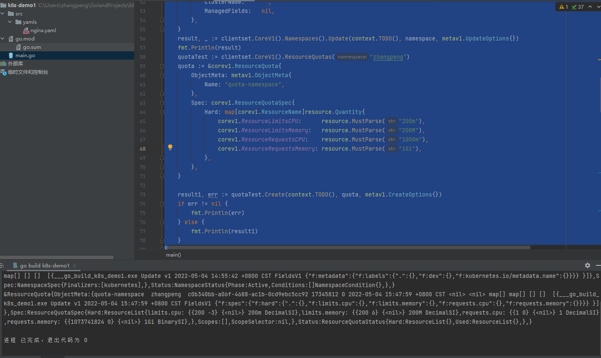
Task: Collapse the src folder
Action: [3, 14]
